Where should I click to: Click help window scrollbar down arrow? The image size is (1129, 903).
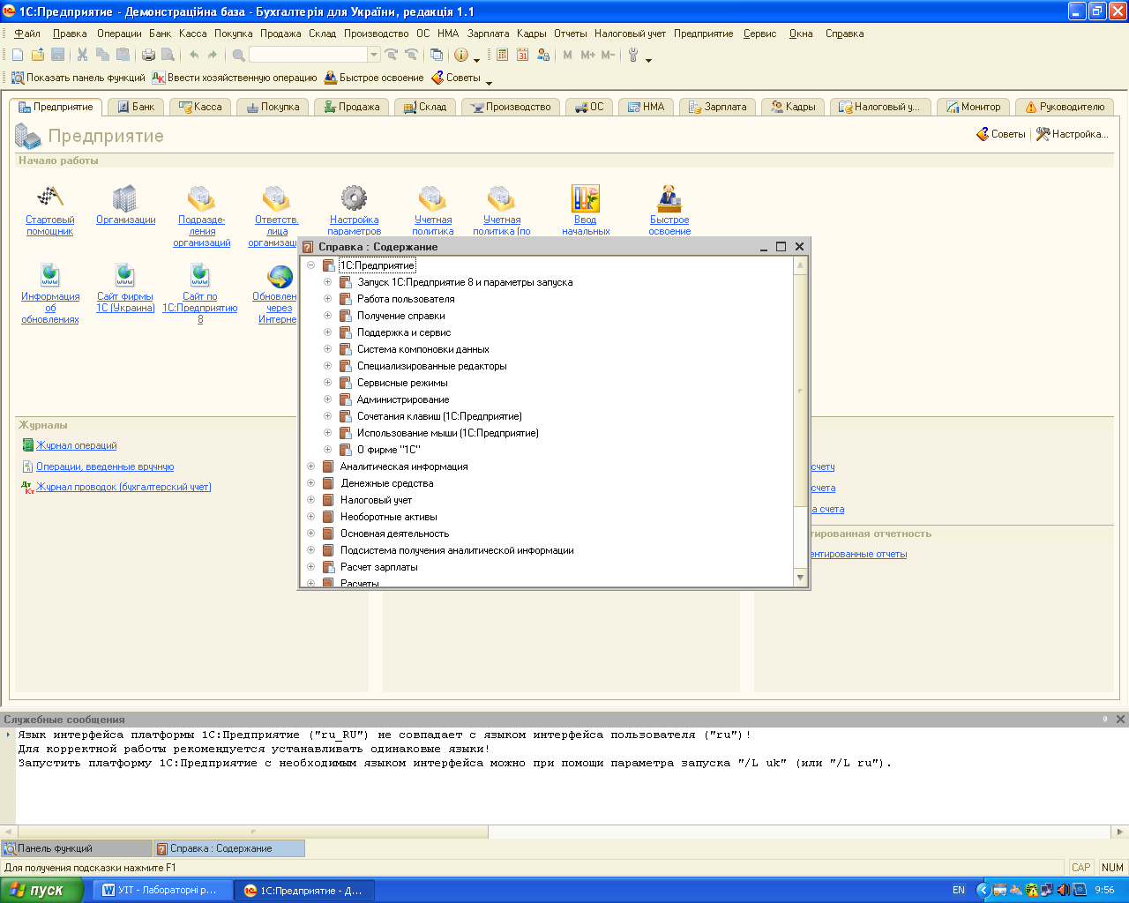pyautogui.click(x=801, y=578)
